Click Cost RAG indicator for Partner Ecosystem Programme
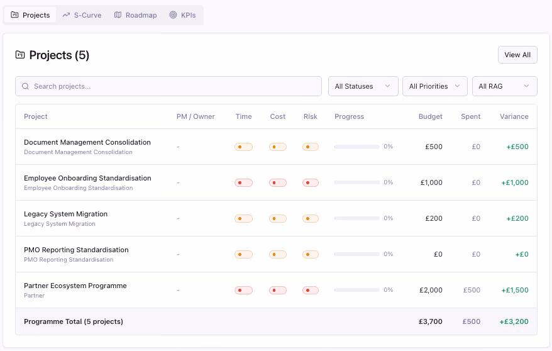The width and height of the screenshot is (552, 351). tap(278, 291)
